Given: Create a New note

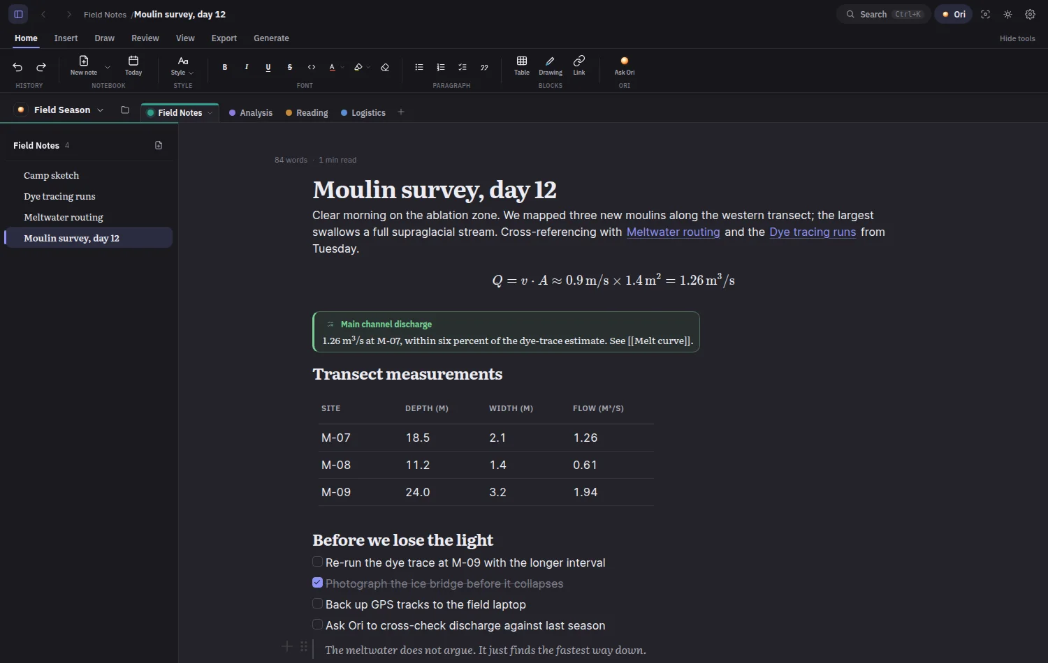Looking at the screenshot, I should tap(84, 66).
